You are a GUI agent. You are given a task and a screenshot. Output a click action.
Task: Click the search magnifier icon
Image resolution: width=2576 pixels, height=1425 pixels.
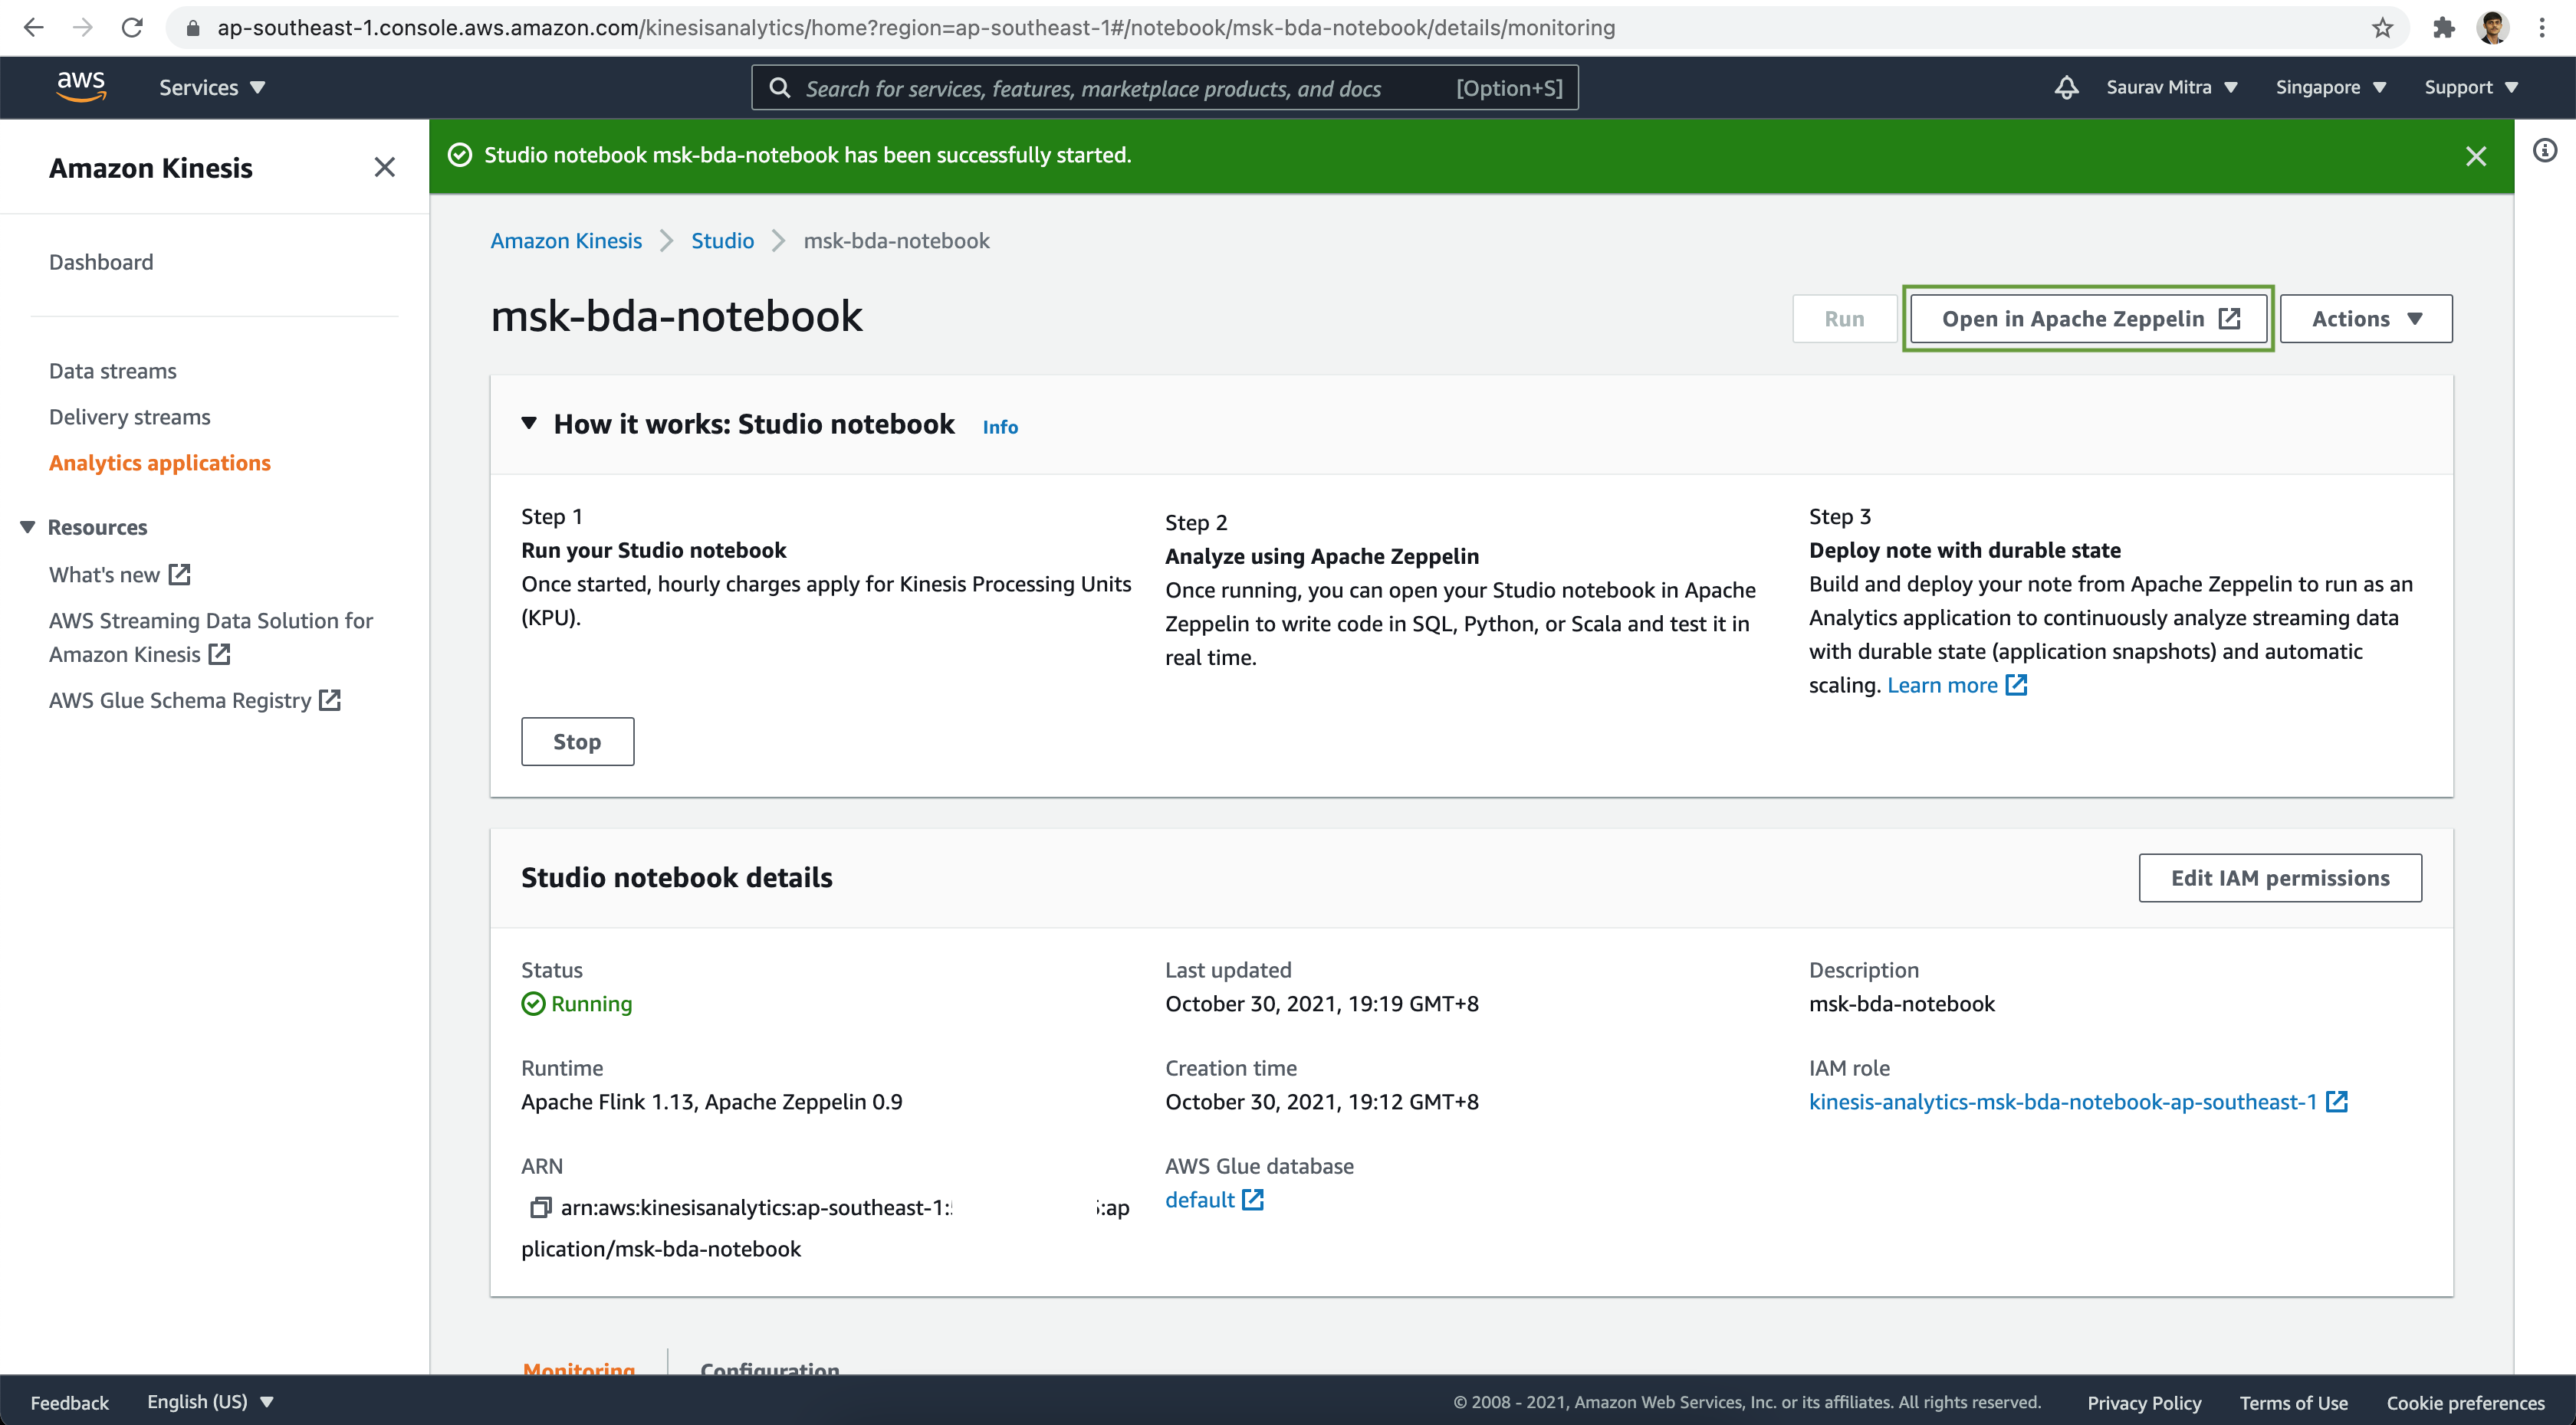coord(780,88)
